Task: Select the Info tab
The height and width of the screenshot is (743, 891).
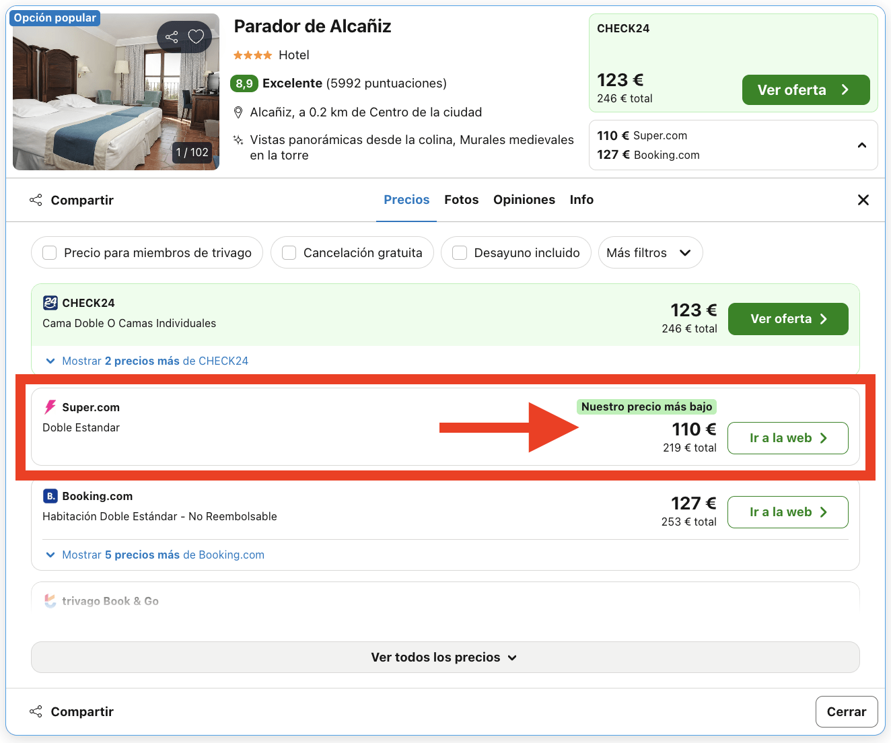Action: tap(581, 200)
